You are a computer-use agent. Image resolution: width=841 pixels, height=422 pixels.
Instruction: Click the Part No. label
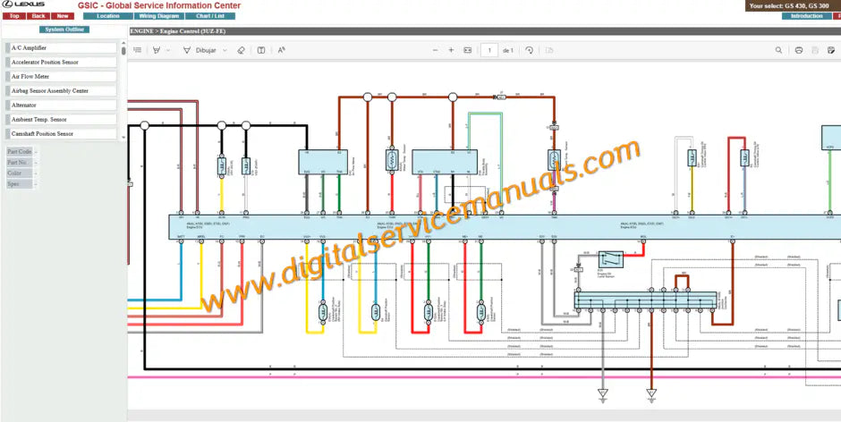(19, 163)
